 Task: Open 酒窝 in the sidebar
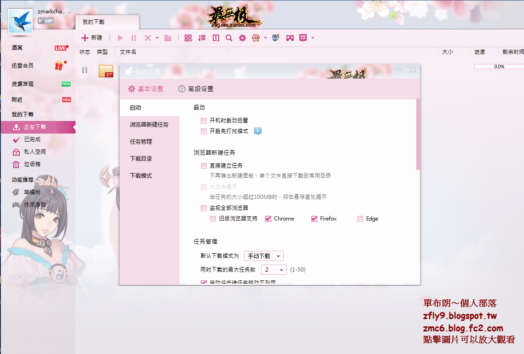click(17, 48)
